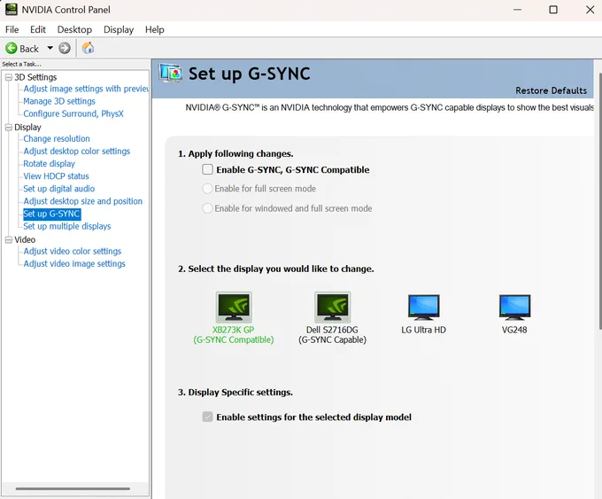Click the VG248 label
This screenshot has width=602, height=499.
(x=514, y=330)
